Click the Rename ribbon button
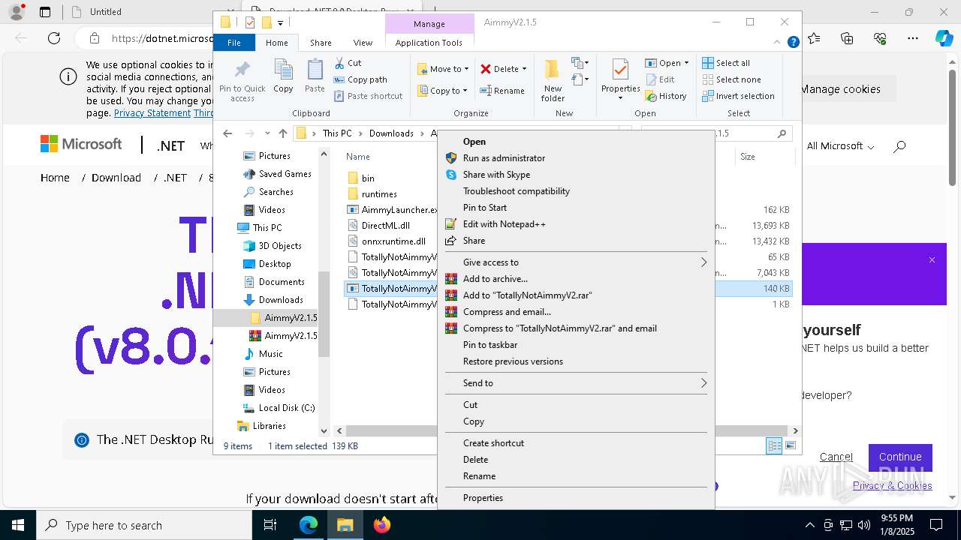This screenshot has height=540, width=961. coord(502,91)
